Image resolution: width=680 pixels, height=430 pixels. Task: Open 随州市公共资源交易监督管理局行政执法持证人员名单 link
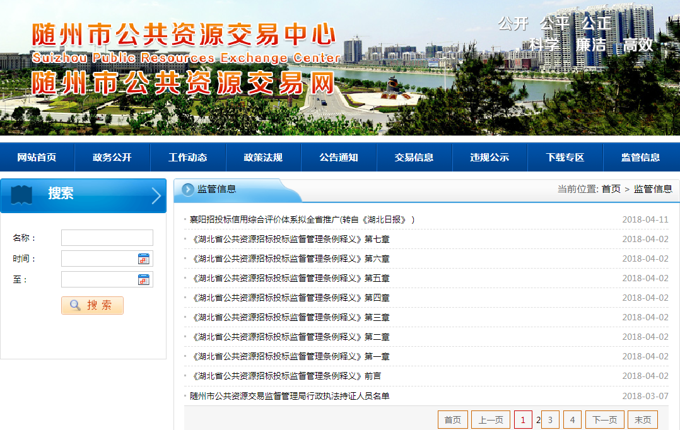click(290, 396)
